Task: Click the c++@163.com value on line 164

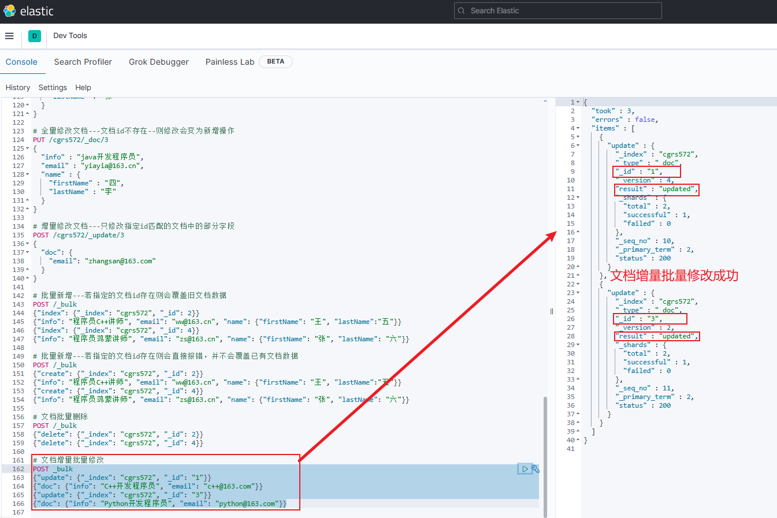Action: [x=228, y=486]
